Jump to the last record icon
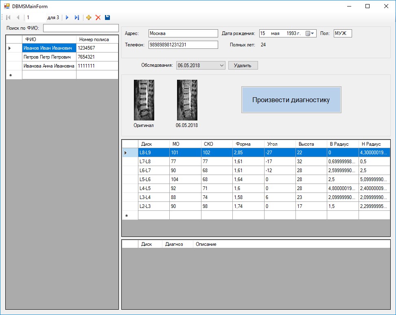Screen dimensions: 396x315 click(x=77, y=17)
